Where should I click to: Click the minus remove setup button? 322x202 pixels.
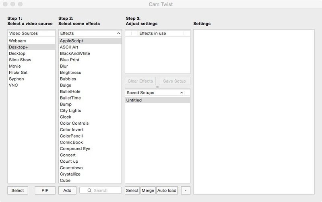tap(186, 190)
